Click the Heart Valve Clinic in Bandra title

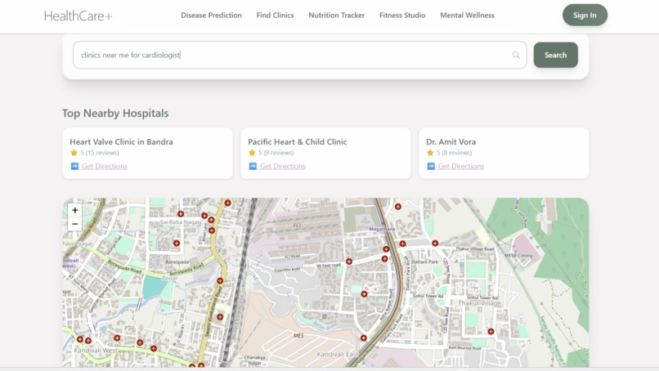[x=122, y=141]
